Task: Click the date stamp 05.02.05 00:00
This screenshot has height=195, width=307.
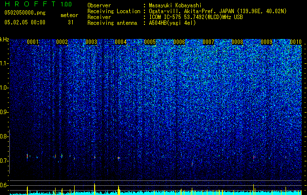Action: point(25,22)
